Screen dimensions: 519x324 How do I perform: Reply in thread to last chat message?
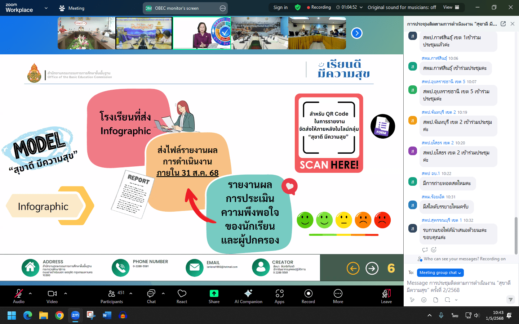(425, 249)
